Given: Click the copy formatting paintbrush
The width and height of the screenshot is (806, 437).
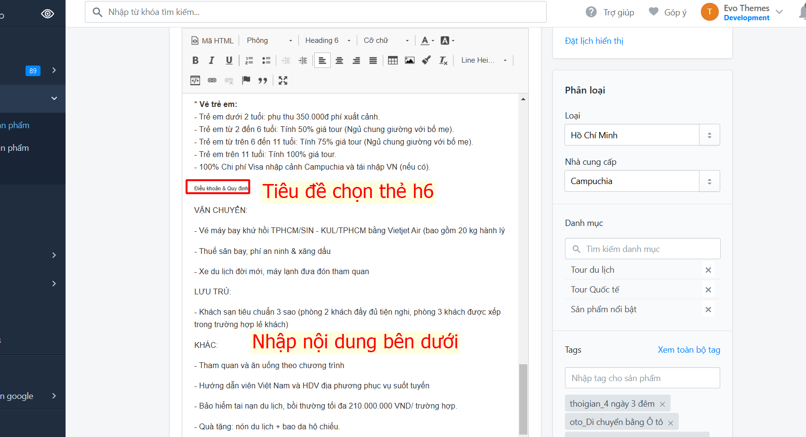Looking at the screenshot, I should (x=427, y=60).
